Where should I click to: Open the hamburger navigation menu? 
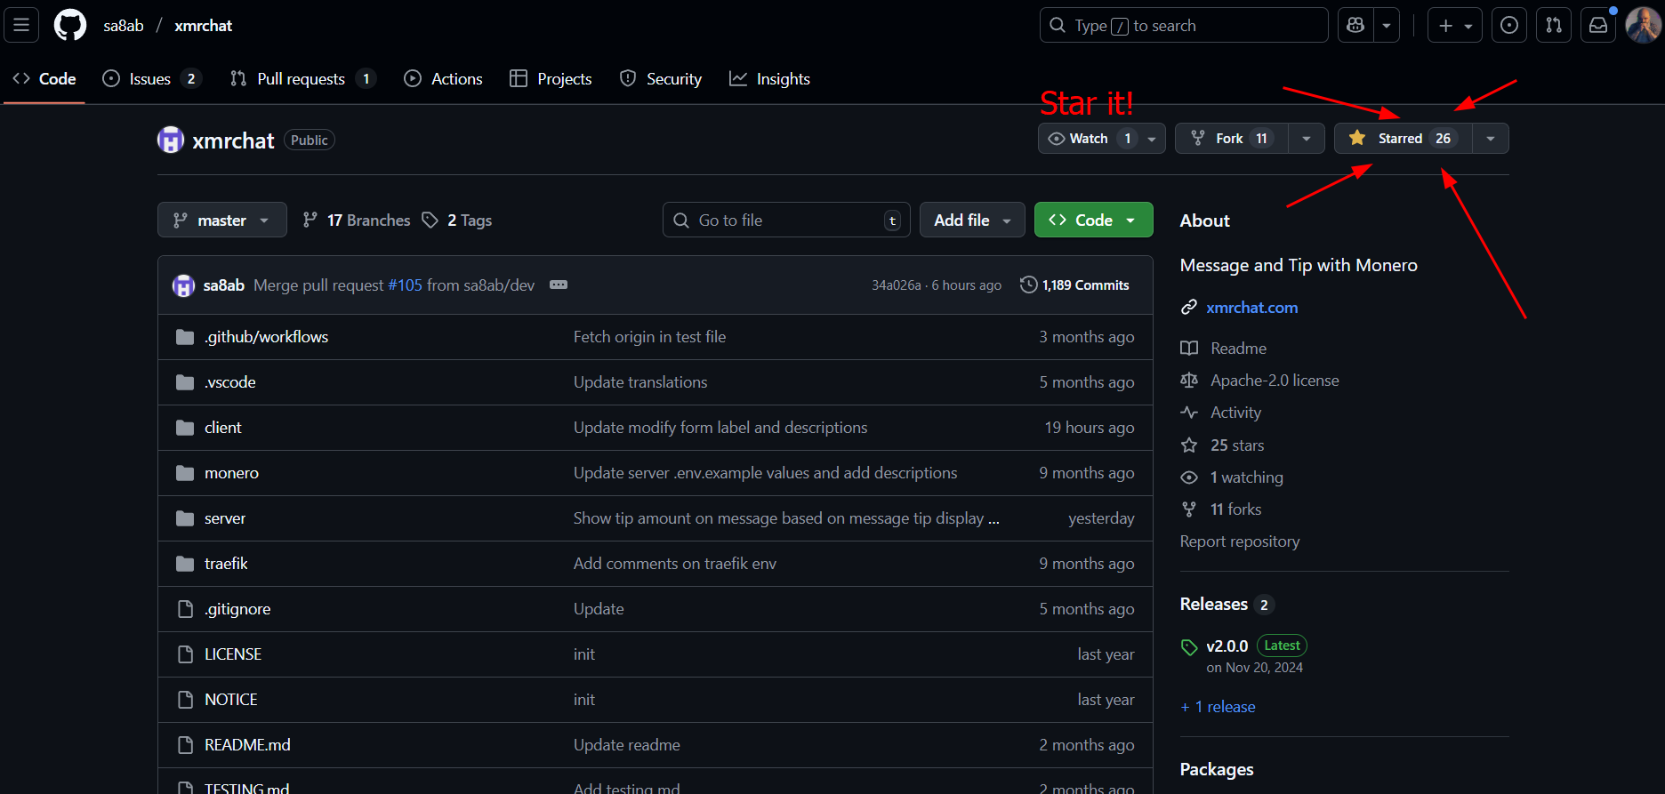pyautogui.click(x=21, y=25)
